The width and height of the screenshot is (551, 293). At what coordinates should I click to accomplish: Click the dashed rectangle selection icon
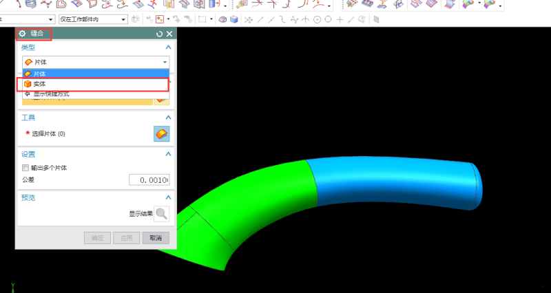(x=202, y=19)
